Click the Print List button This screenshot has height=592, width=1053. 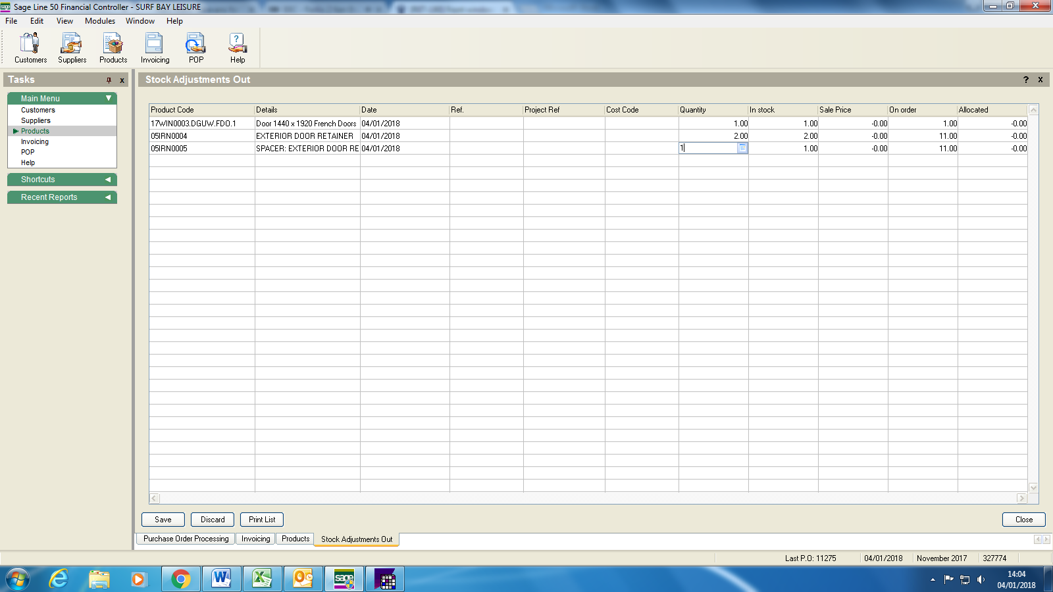tap(262, 520)
